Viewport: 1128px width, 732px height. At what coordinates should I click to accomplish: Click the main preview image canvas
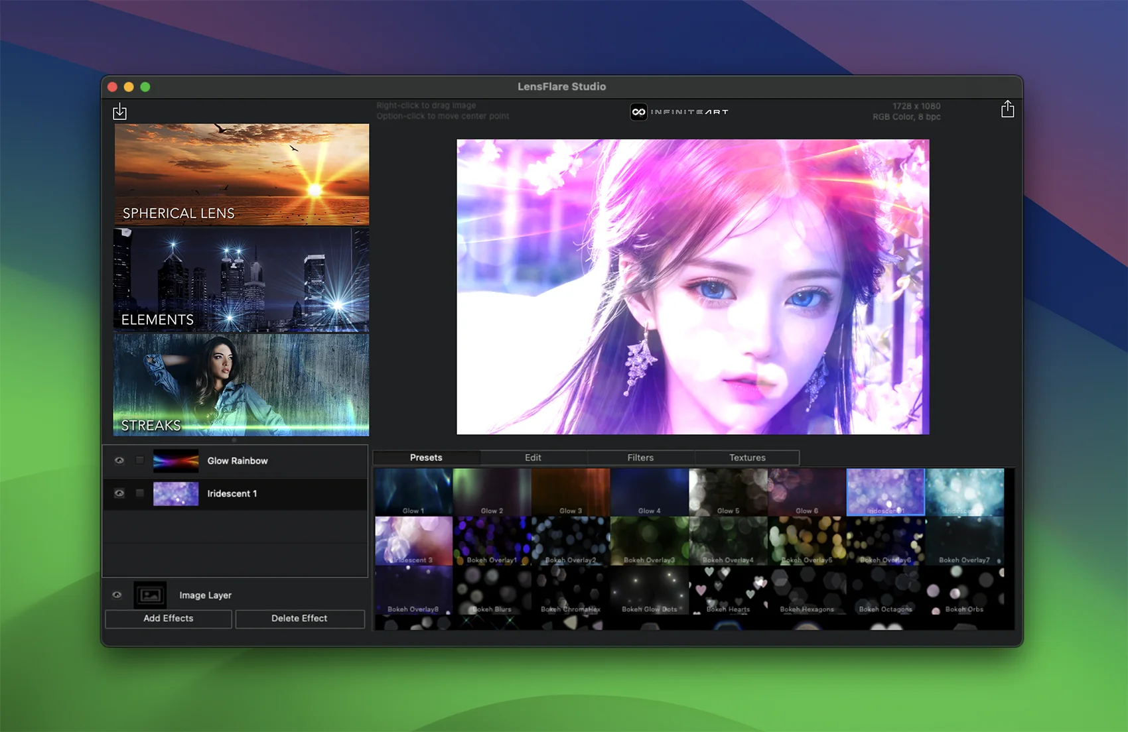pos(693,286)
